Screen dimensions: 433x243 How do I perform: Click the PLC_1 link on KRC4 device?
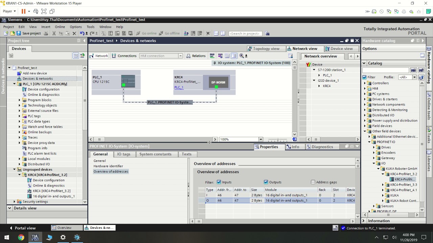coord(179,87)
